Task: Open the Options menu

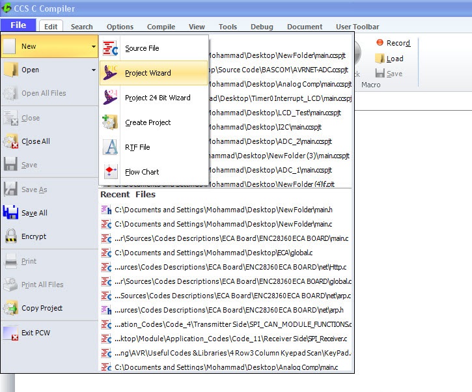Action: coord(120,27)
